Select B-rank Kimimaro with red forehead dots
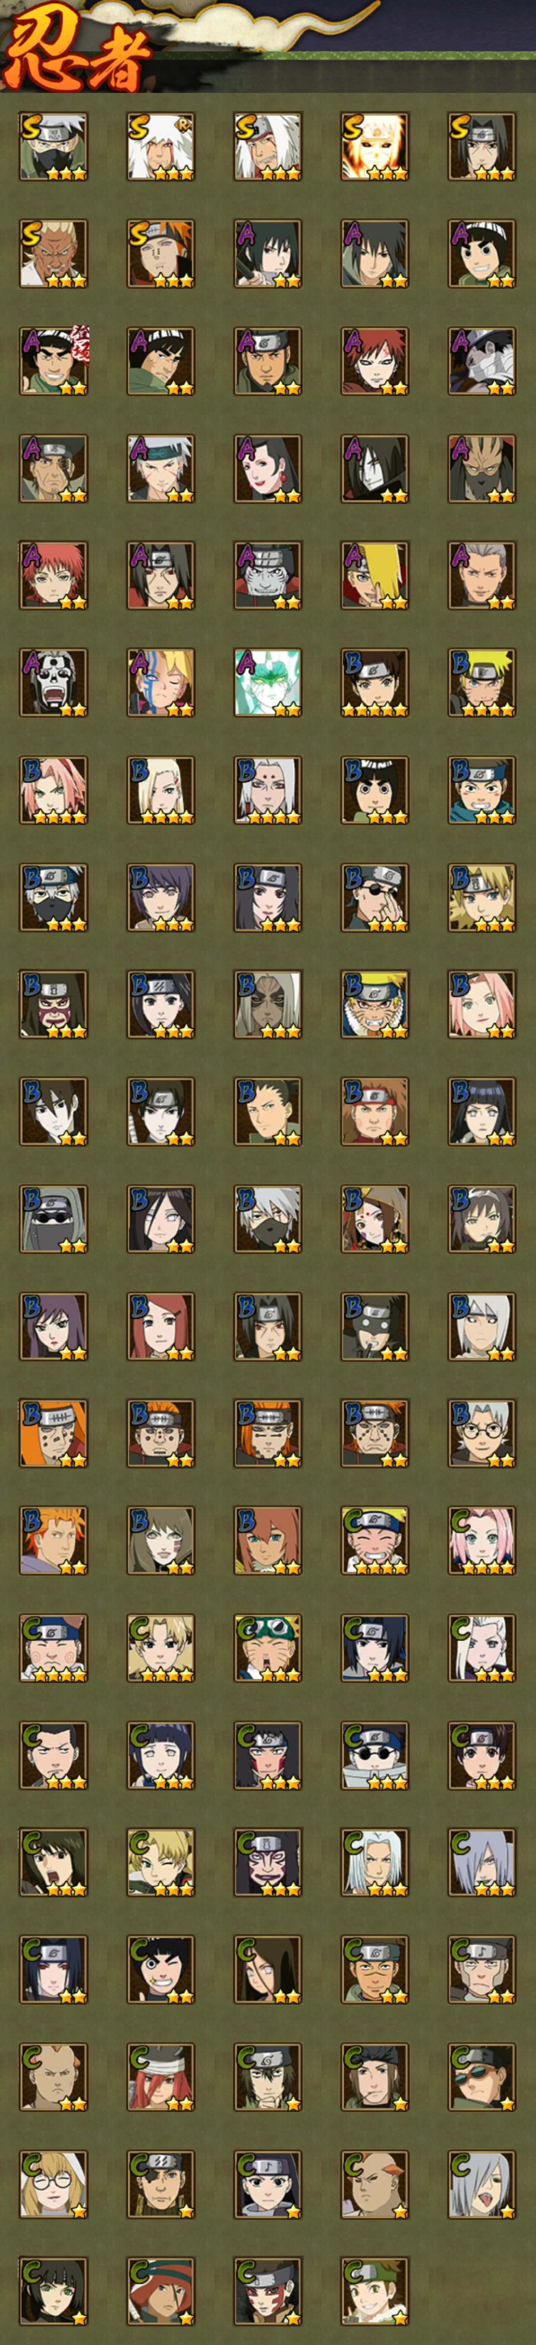This screenshot has height=2345, width=536. point(268,790)
